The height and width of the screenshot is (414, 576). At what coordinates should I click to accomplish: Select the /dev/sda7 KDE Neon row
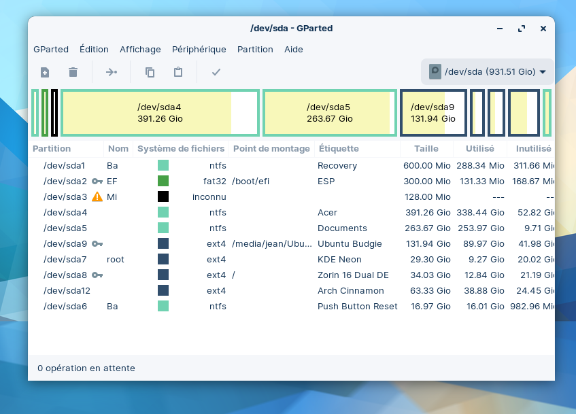[292, 259]
